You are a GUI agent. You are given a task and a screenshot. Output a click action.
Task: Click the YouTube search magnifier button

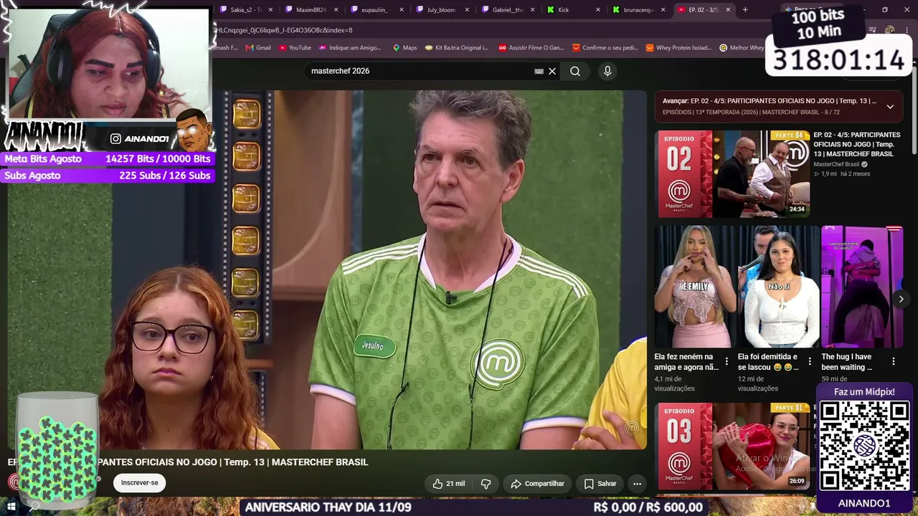575,71
